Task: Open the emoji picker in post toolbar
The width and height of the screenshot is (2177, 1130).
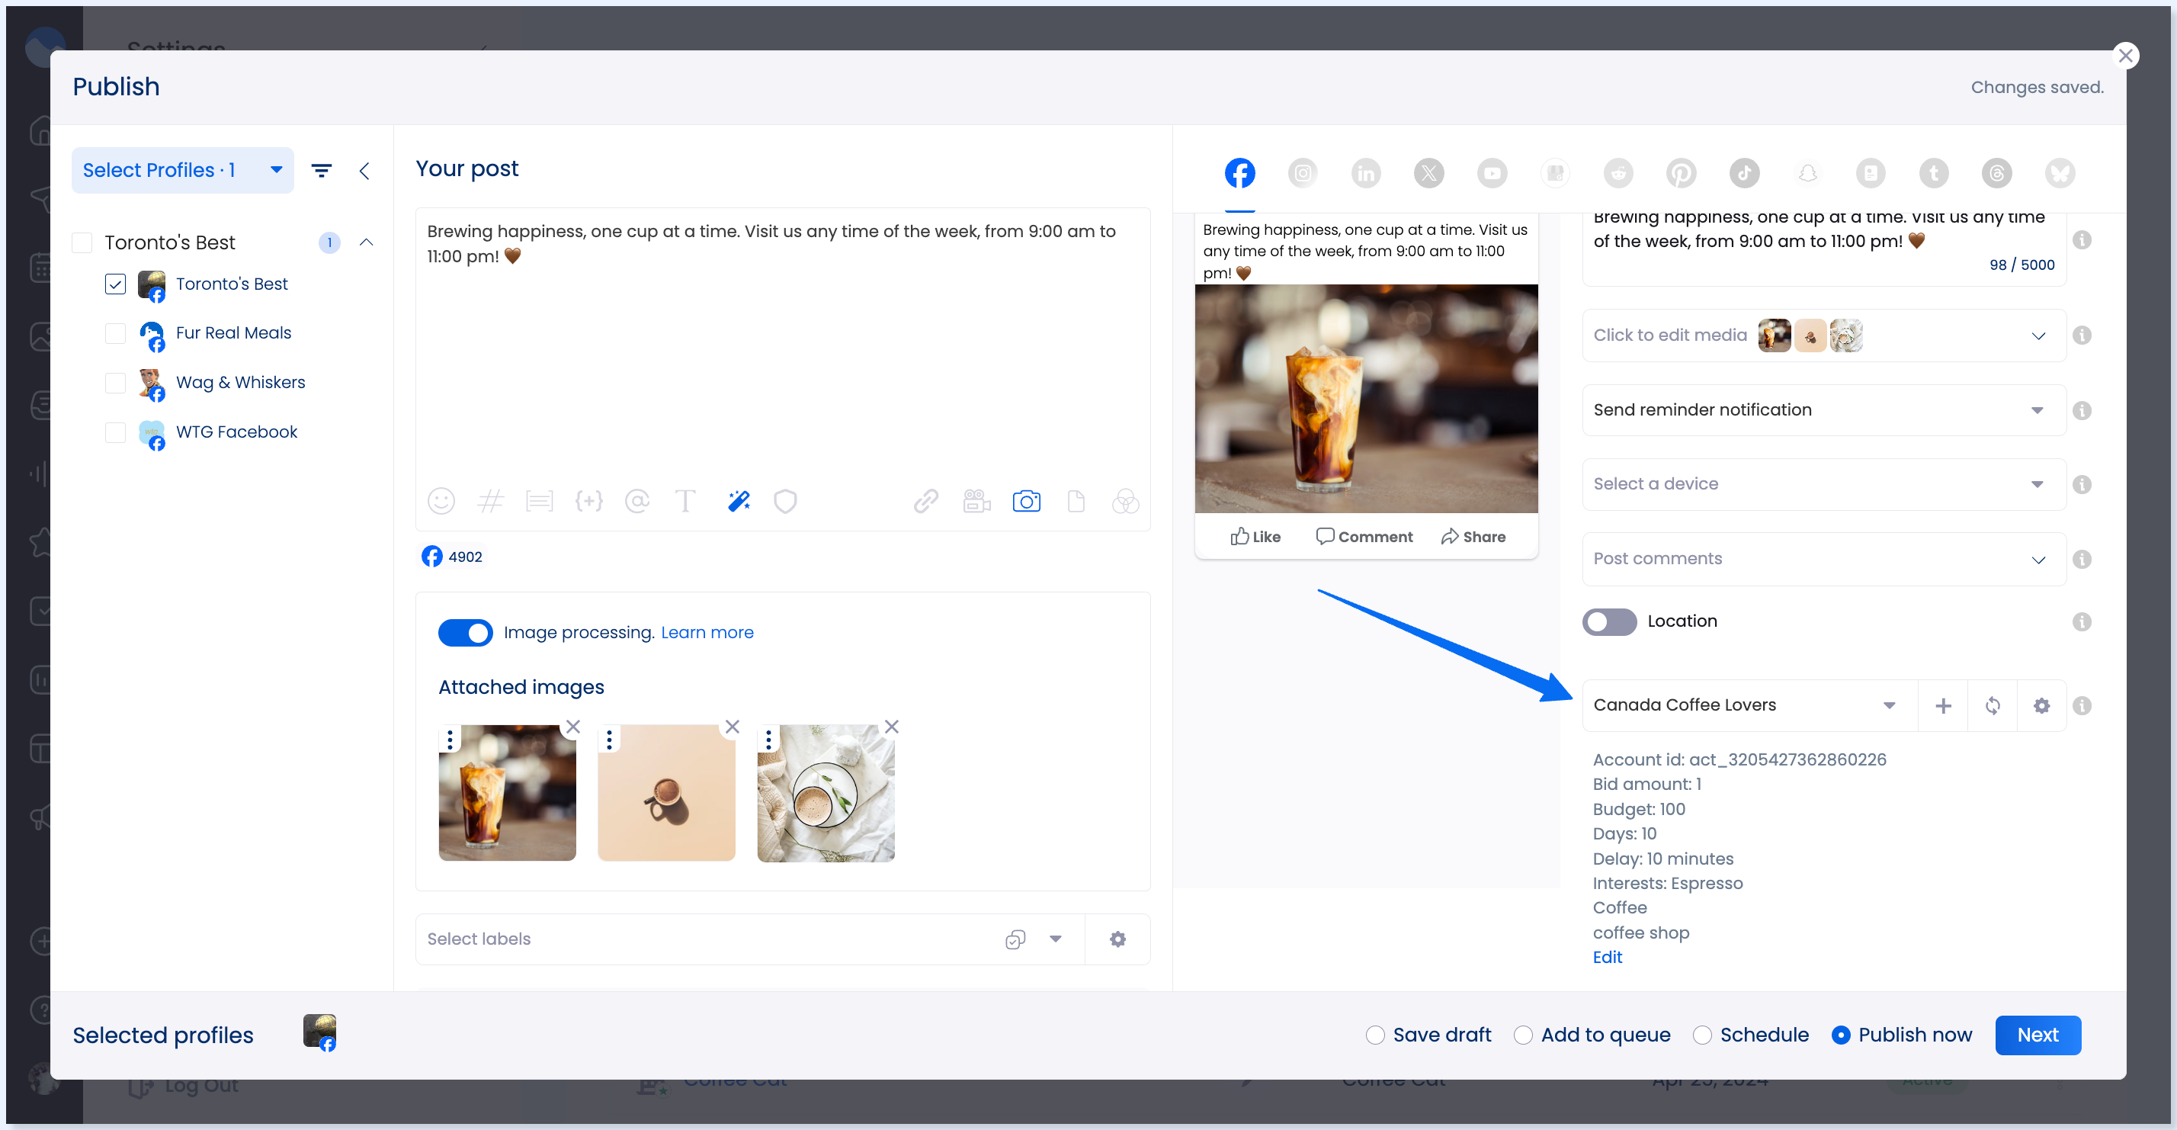Action: pyautogui.click(x=441, y=501)
